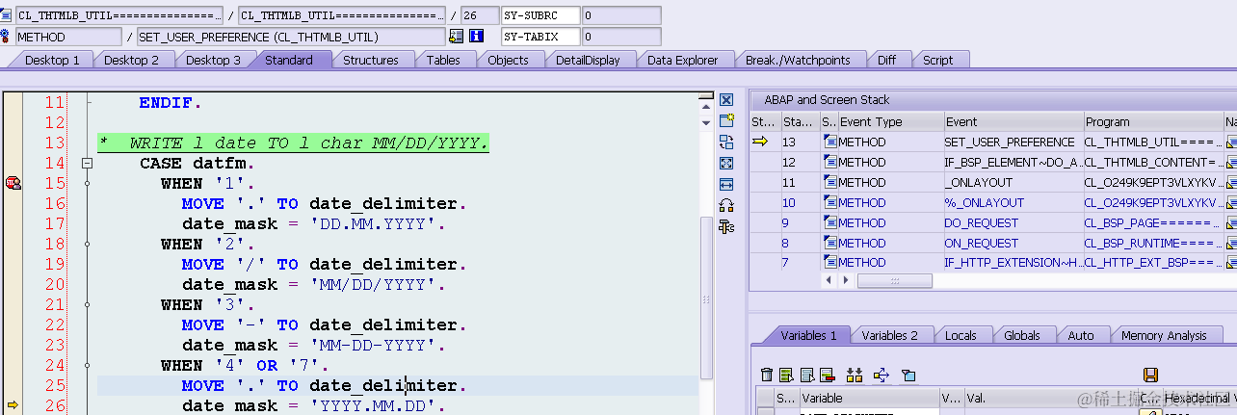Click the SY-SUBRC value field
Image resolution: width=1237 pixels, height=415 pixels.
pyautogui.click(x=621, y=15)
